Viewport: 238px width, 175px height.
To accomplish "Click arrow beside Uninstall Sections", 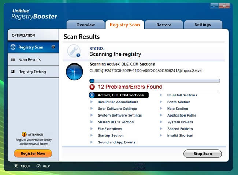I will [x=161, y=95].
